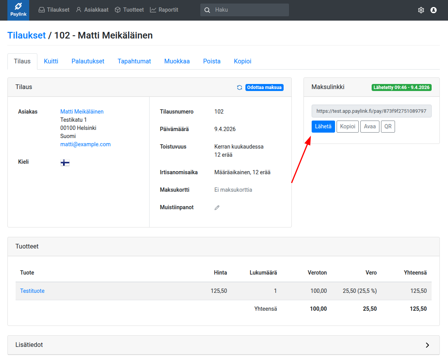Viewport: 448px width, 364px height.
Task: Switch to the Kuitti tab
Action: pyautogui.click(x=51, y=61)
